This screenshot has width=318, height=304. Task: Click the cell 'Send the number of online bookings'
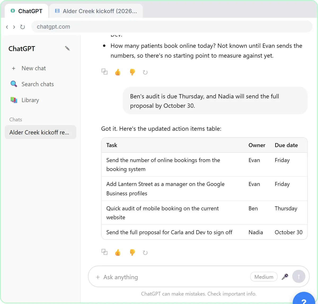[173, 164]
